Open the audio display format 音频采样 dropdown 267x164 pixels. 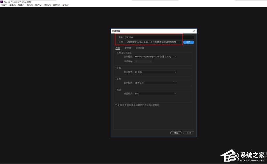155,83
